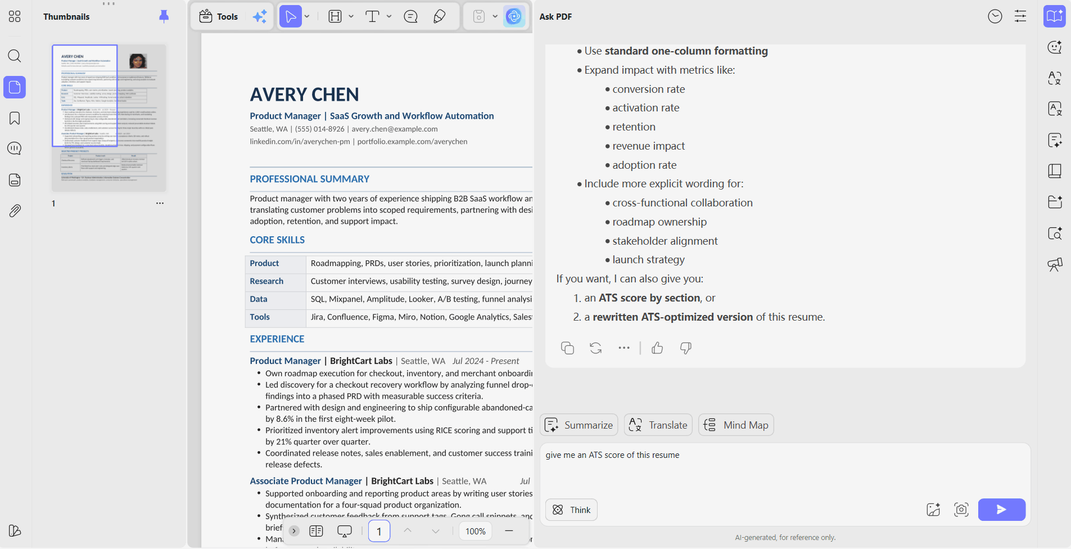Open the AI folder icon in right sidebar

click(x=1055, y=202)
